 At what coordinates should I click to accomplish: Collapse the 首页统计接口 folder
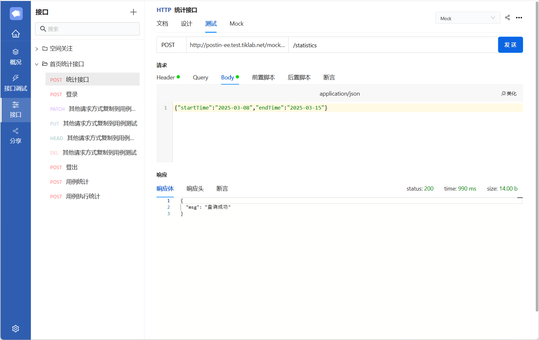click(x=37, y=64)
